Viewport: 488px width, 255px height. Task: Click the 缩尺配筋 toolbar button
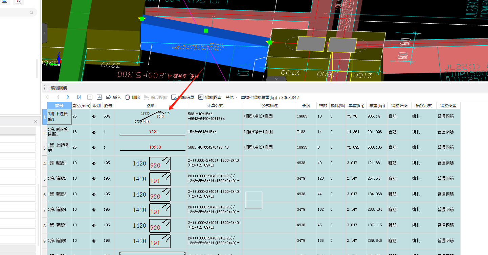156,97
